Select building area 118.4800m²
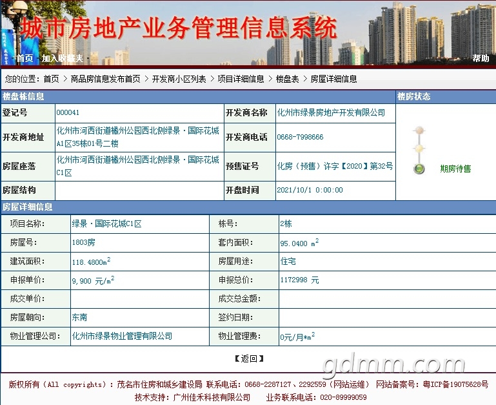This screenshot has width=496, height=405. [x=91, y=261]
